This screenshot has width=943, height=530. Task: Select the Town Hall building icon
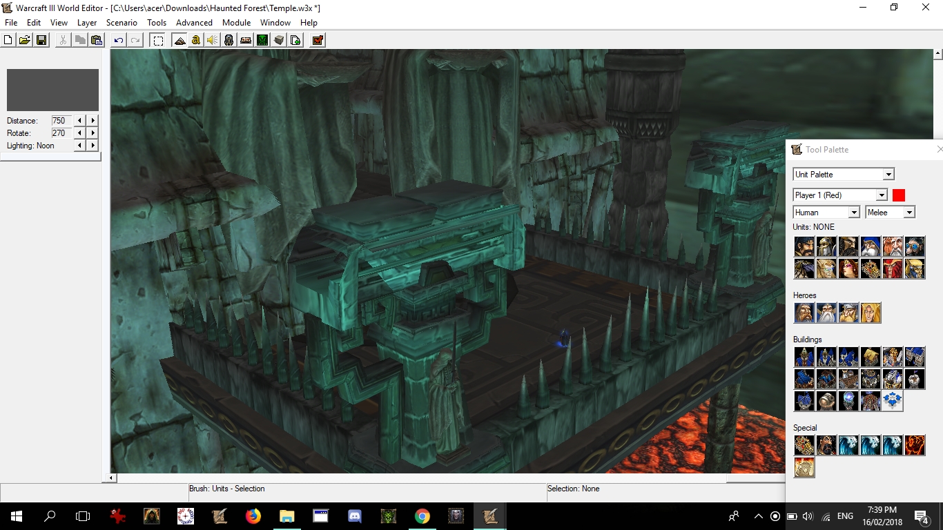coord(804,357)
